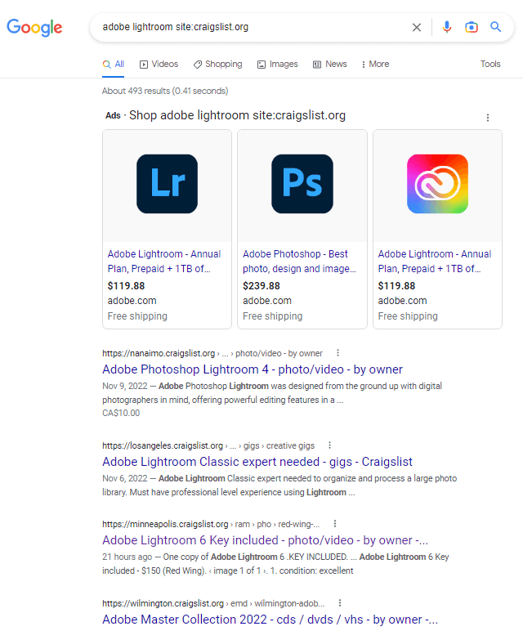The width and height of the screenshot is (523, 631).
Task: Open Adobe Master Collection 2022 result
Action: pyautogui.click(x=270, y=620)
